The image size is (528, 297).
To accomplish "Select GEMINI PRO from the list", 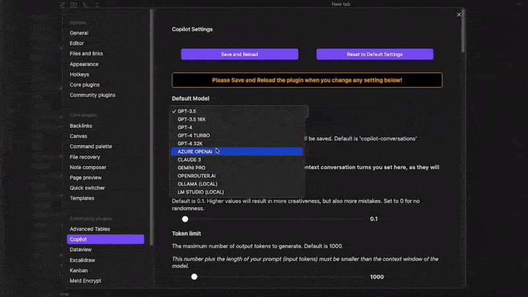I will click(237, 168).
